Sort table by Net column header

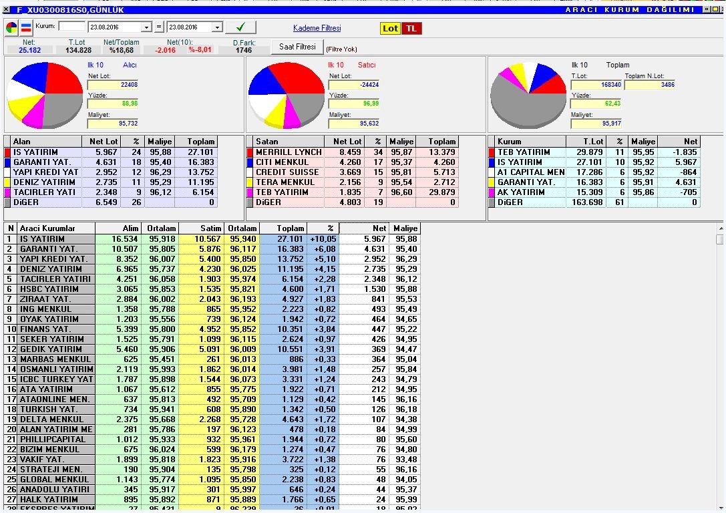(x=363, y=228)
